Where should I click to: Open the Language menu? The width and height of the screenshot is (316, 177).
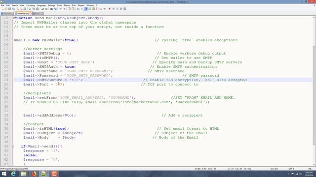click(x=41, y=5)
